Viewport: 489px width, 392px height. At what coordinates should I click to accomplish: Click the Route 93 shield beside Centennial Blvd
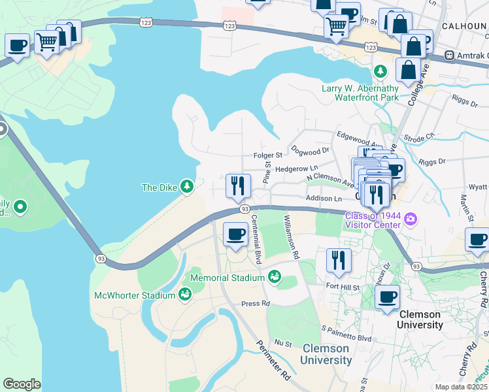click(244, 209)
